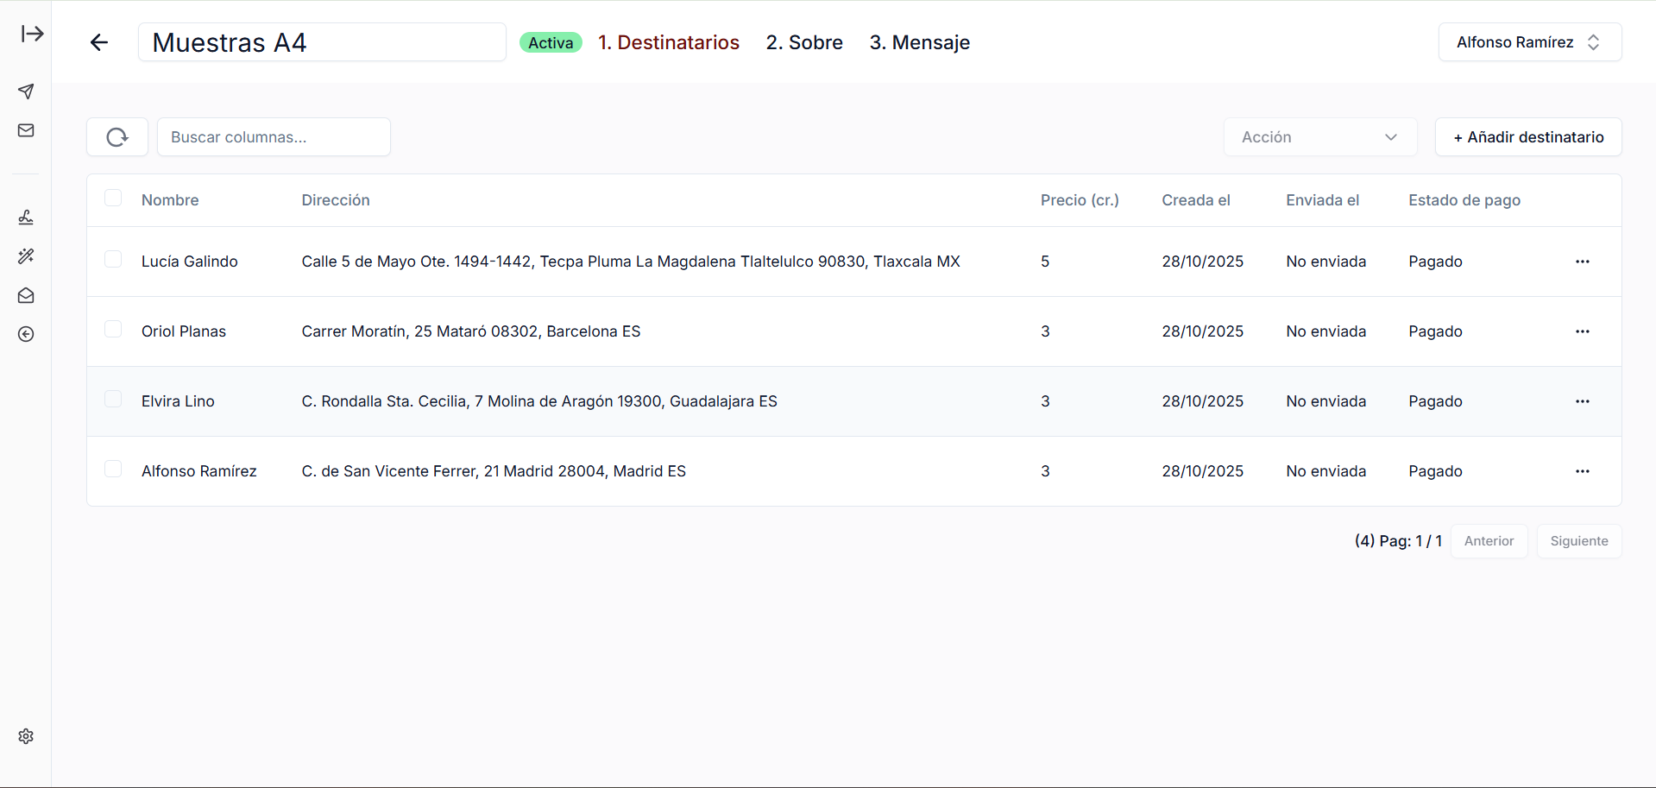Click the Activa status badge
1656x788 pixels.
tap(551, 42)
